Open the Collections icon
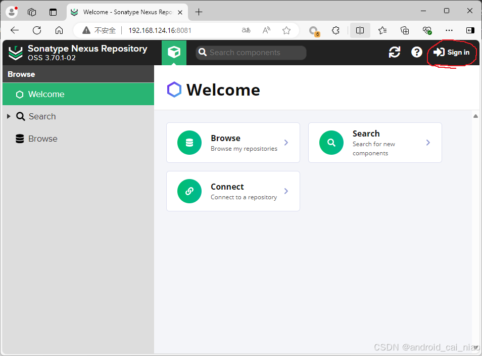 pyautogui.click(x=405, y=30)
